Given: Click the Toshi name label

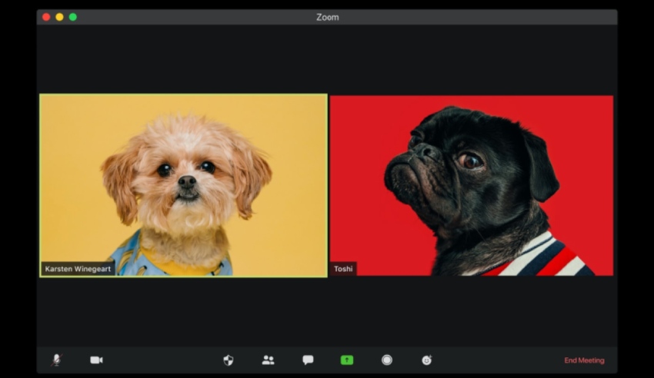Looking at the screenshot, I should (343, 269).
